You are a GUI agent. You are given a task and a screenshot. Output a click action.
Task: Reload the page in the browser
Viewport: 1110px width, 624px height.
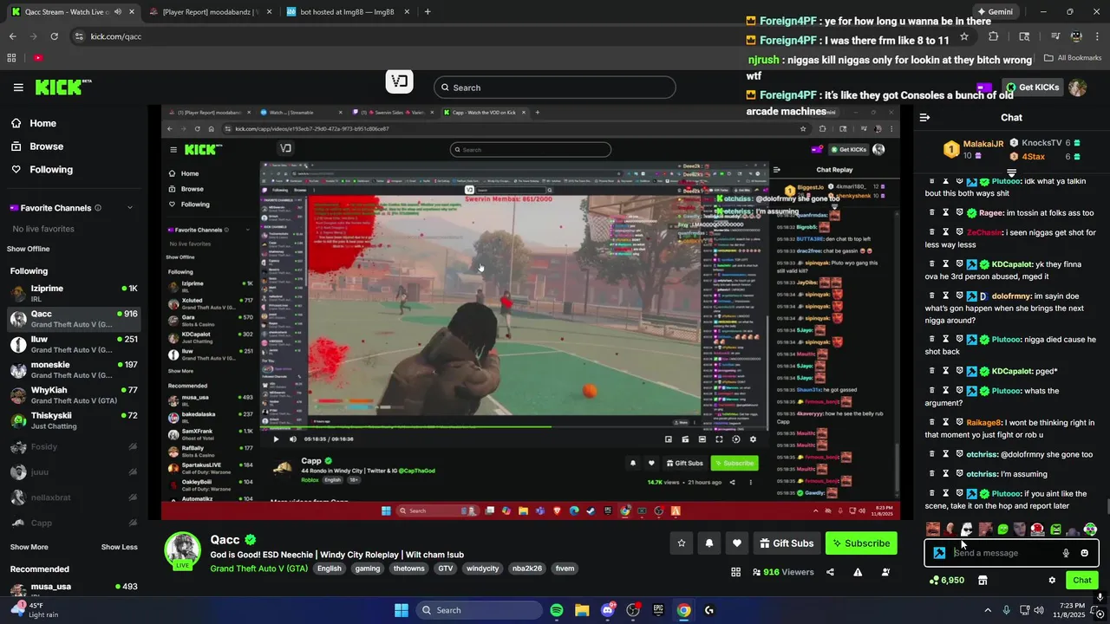(54, 36)
